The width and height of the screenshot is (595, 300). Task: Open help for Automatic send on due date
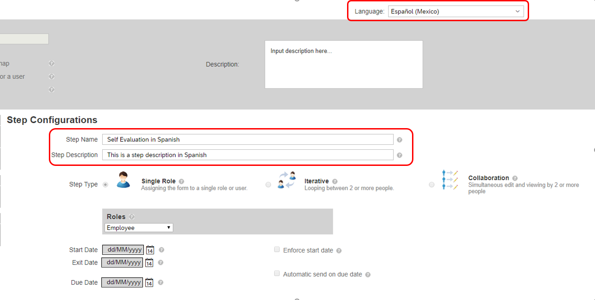point(368,275)
